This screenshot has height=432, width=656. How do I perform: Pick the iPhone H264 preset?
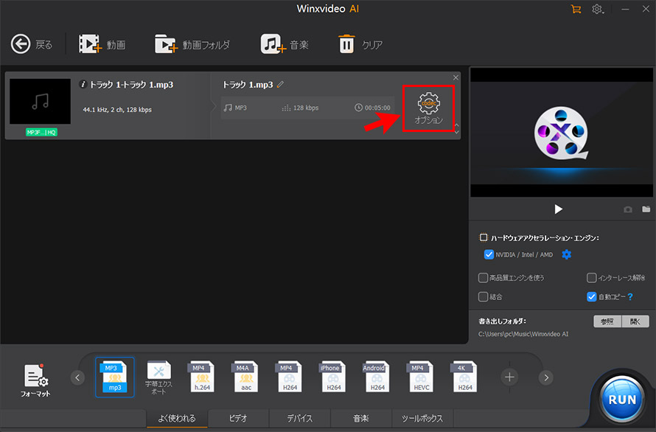[x=333, y=377]
